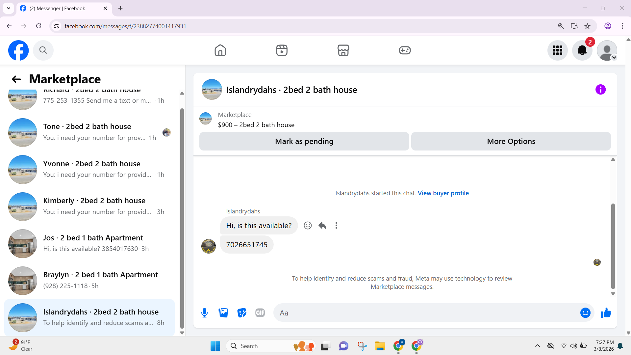Open the emoji picker in message box

click(x=585, y=313)
